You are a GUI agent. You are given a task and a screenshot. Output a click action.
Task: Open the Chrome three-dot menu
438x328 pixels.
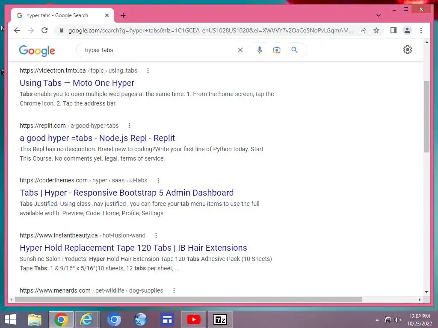click(x=421, y=30)
